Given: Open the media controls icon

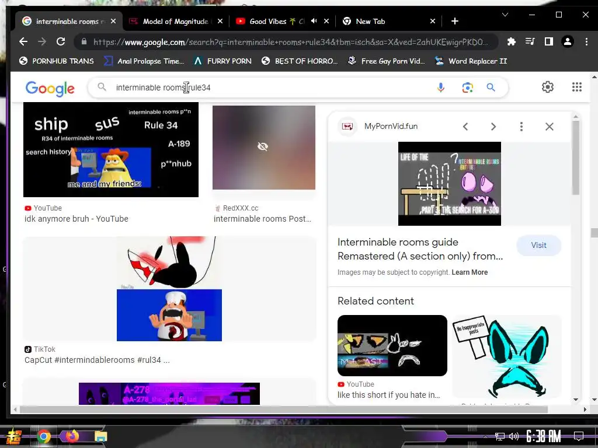Looking at the screenshot, I should click(530, 41).
